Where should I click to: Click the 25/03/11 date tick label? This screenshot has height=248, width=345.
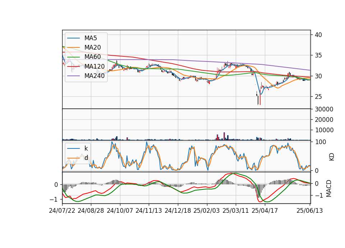[x=236, y=211]
